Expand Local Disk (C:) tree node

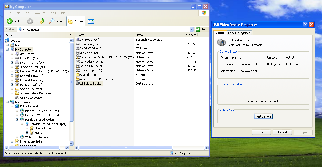12,58
